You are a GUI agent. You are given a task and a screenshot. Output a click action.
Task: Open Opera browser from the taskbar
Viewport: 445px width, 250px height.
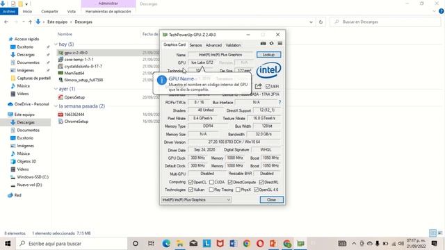click(x=260, y=244)
